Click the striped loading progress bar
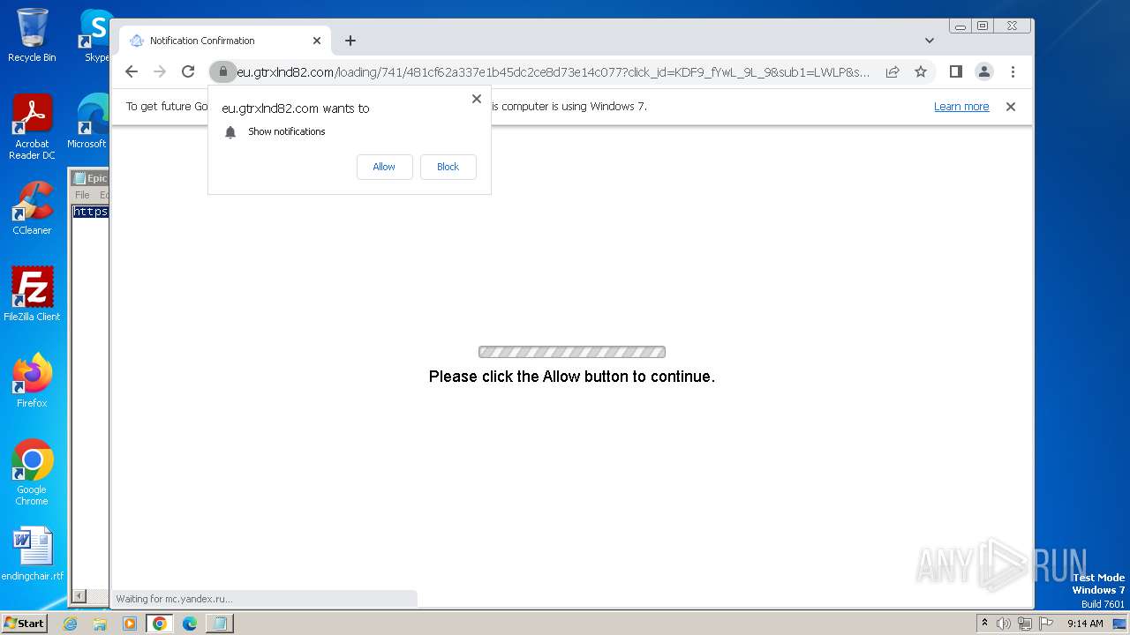The height and width of the screenshot is (635, 1130). 572,352
